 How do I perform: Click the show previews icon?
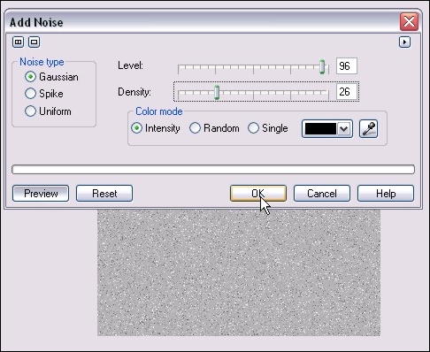[x=18, y=42]
